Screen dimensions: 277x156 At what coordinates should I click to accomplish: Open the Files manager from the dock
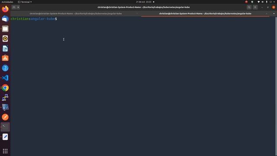click(x=5, y=29)
